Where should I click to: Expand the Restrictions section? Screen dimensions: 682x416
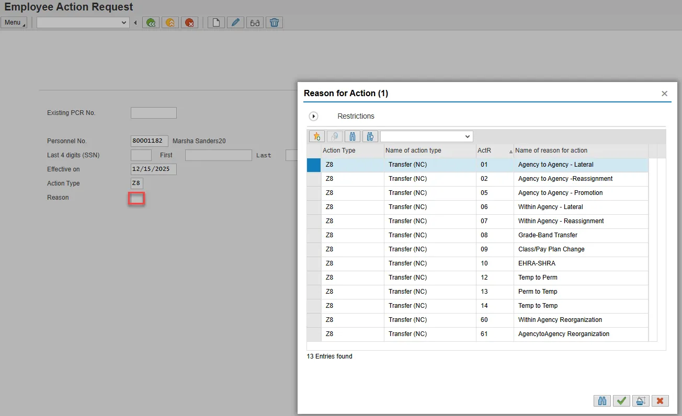314,116
